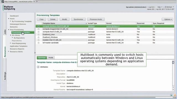Click the Log Out link
The width and height of the screenshot is (177, 99).
[x=151, y=7]
